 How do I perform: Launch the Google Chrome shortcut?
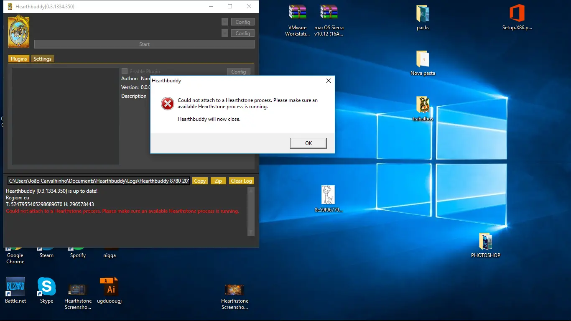pos(15,256)
